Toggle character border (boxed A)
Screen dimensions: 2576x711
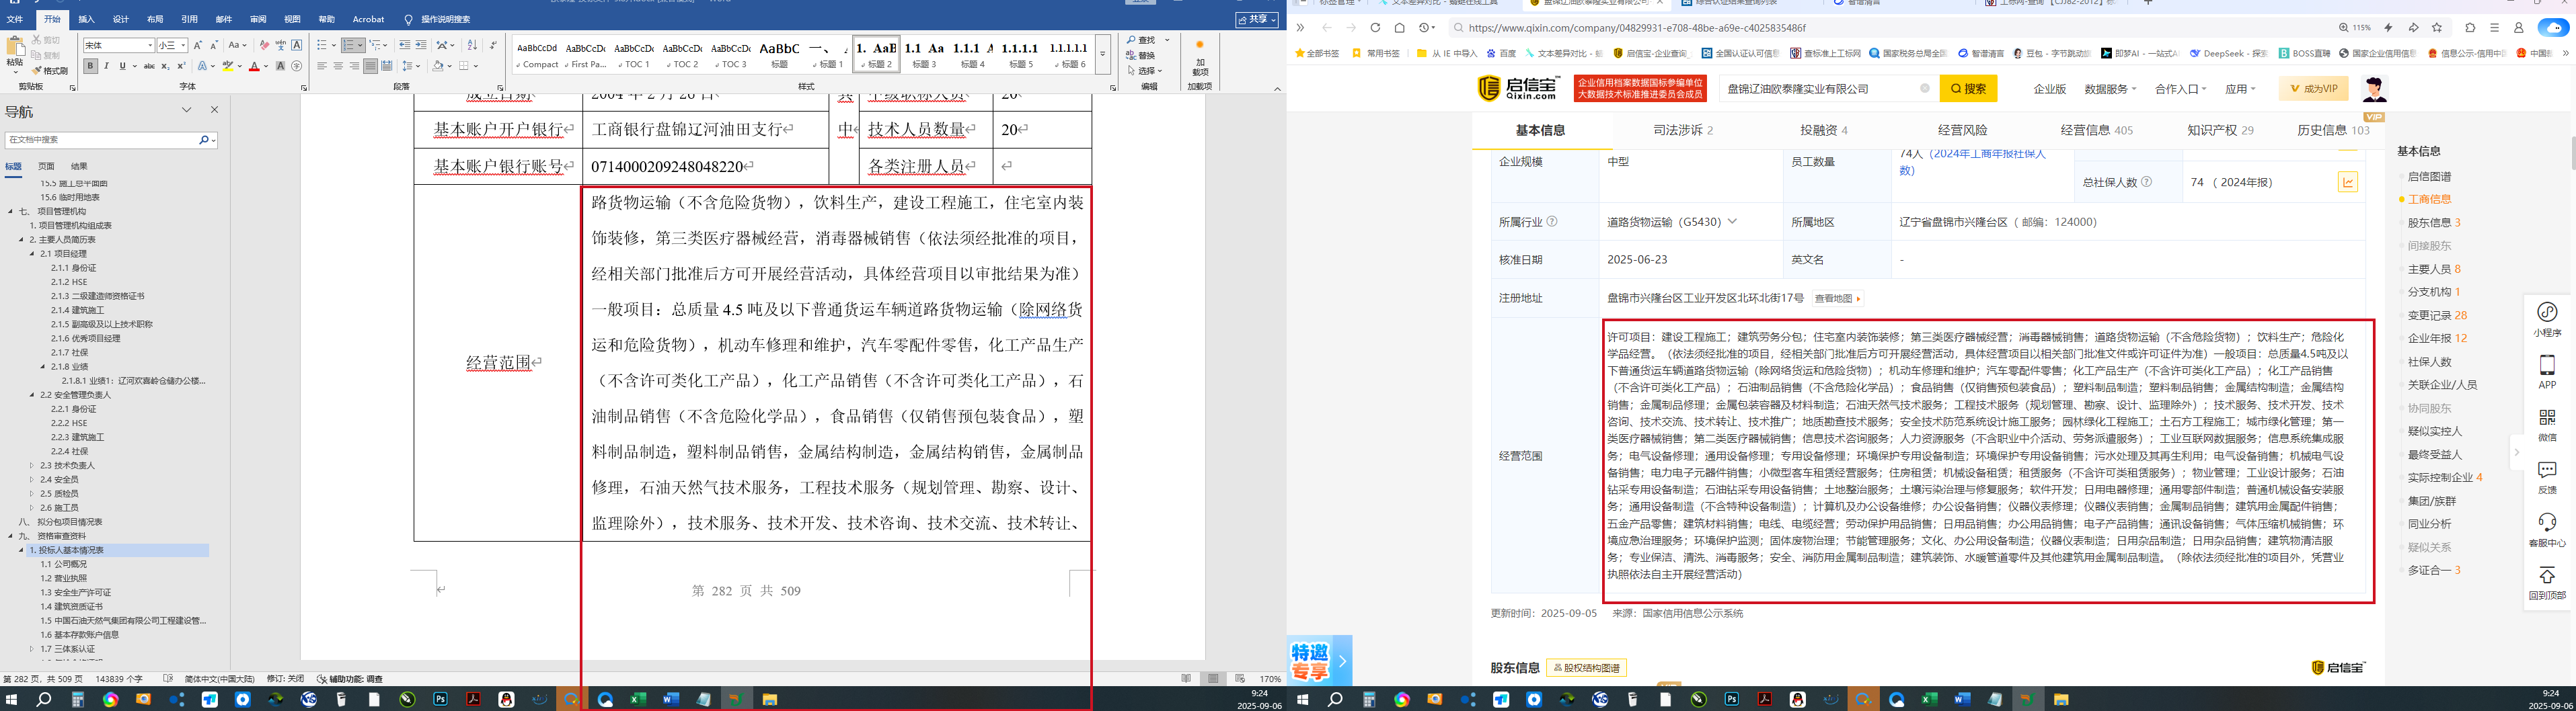296,45
